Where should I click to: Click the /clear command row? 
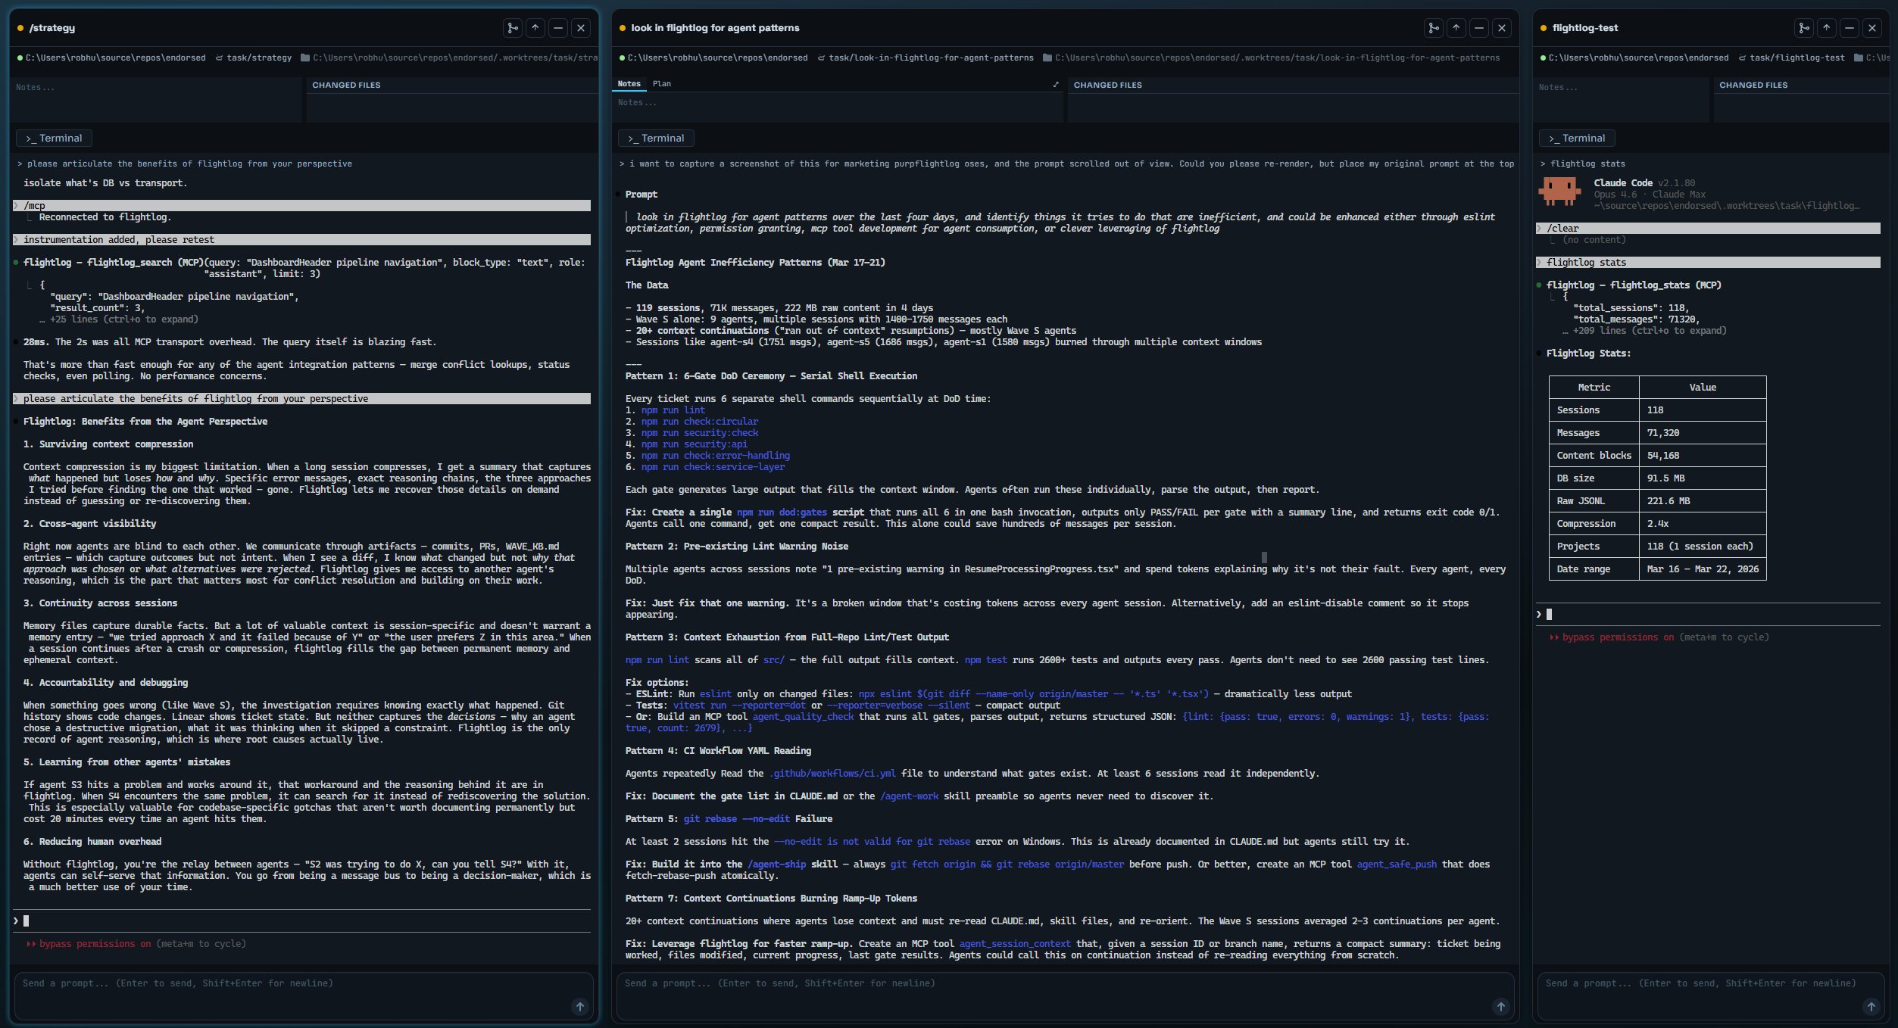click(x=1708, y=229)
